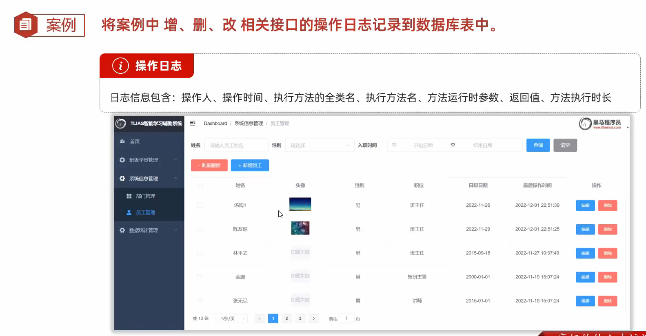
Task: Click the next page arrow in pagination
Action: [x=313, y=318]
